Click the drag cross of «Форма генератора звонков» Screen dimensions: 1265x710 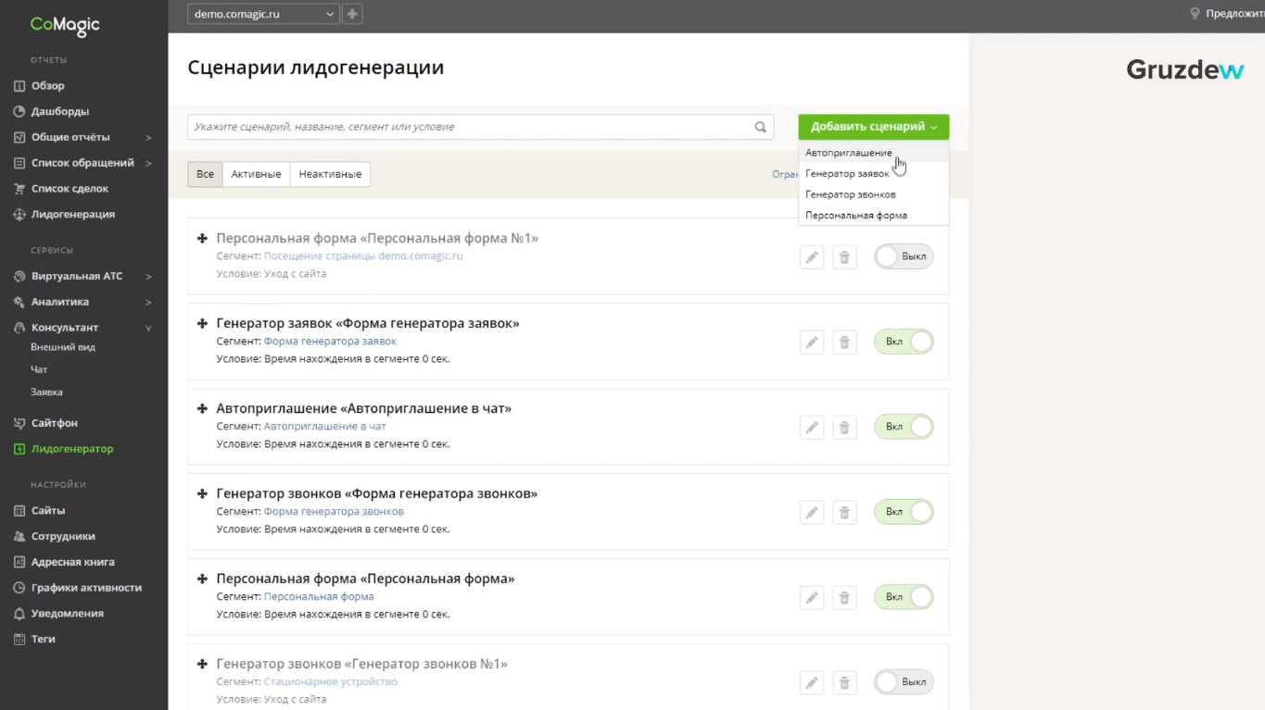pyautogui.click(x=202, y=493)
